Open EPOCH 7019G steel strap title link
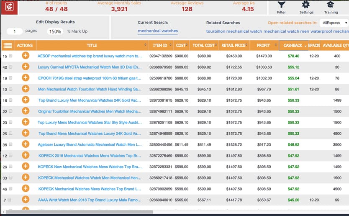This screenshot has height=216, width=349. (x=90, y=78)
